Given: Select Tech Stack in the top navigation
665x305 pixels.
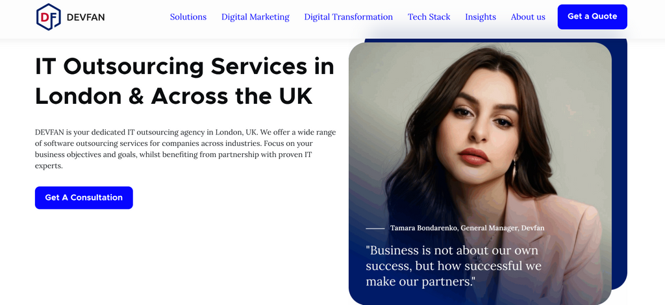Looking at the screenshot, I should coord(429,17).
